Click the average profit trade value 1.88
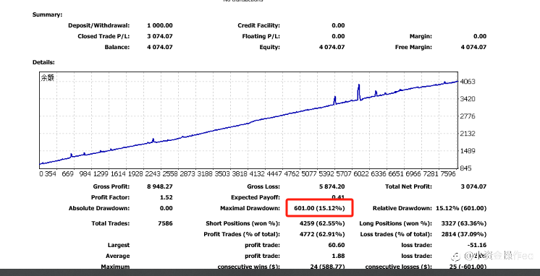This screenshot has height=276, width=540. (x=339, y=256)
